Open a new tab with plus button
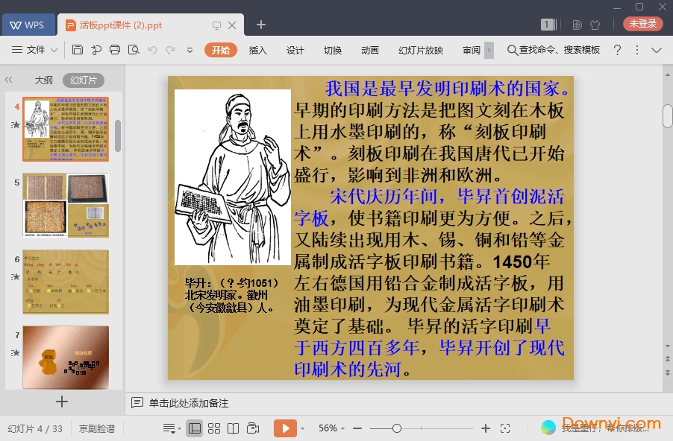The image size is (673, 441). pyautogui.click(x=261, y=25)
